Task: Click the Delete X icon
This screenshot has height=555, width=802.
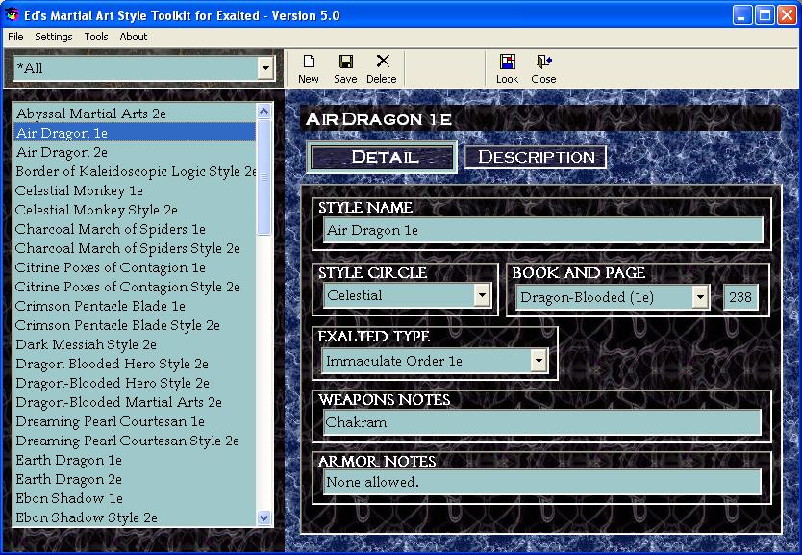Action: [382, 61]
